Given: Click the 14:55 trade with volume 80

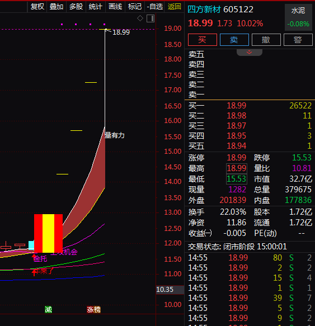Looking at the screenshot, I should pos(250,258).
